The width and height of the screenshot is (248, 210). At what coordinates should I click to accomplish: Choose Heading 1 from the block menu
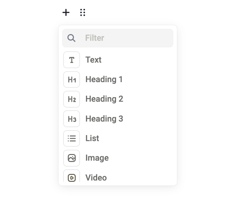(x=104, y=79)
